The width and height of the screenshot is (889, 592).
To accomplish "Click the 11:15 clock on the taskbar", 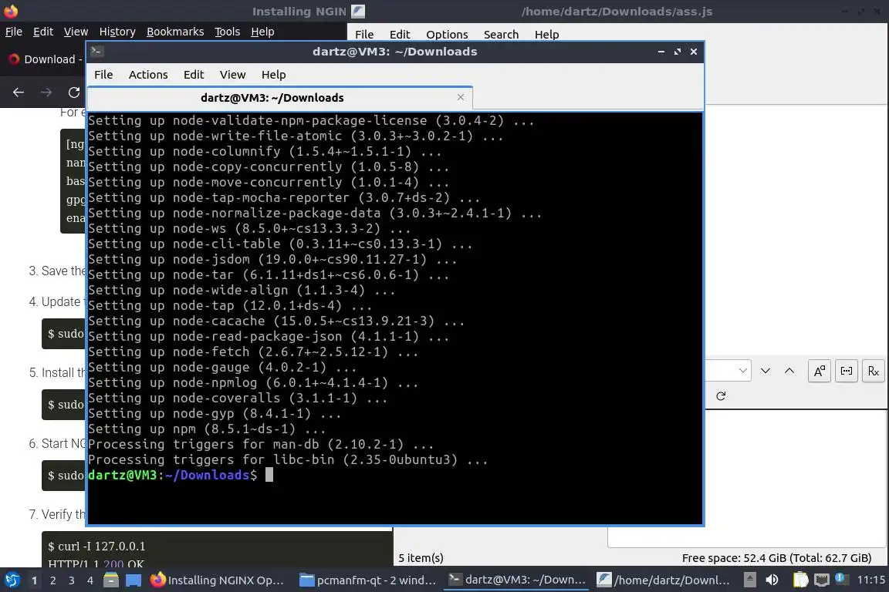I will pyautogui.click(x=870, y=580).
